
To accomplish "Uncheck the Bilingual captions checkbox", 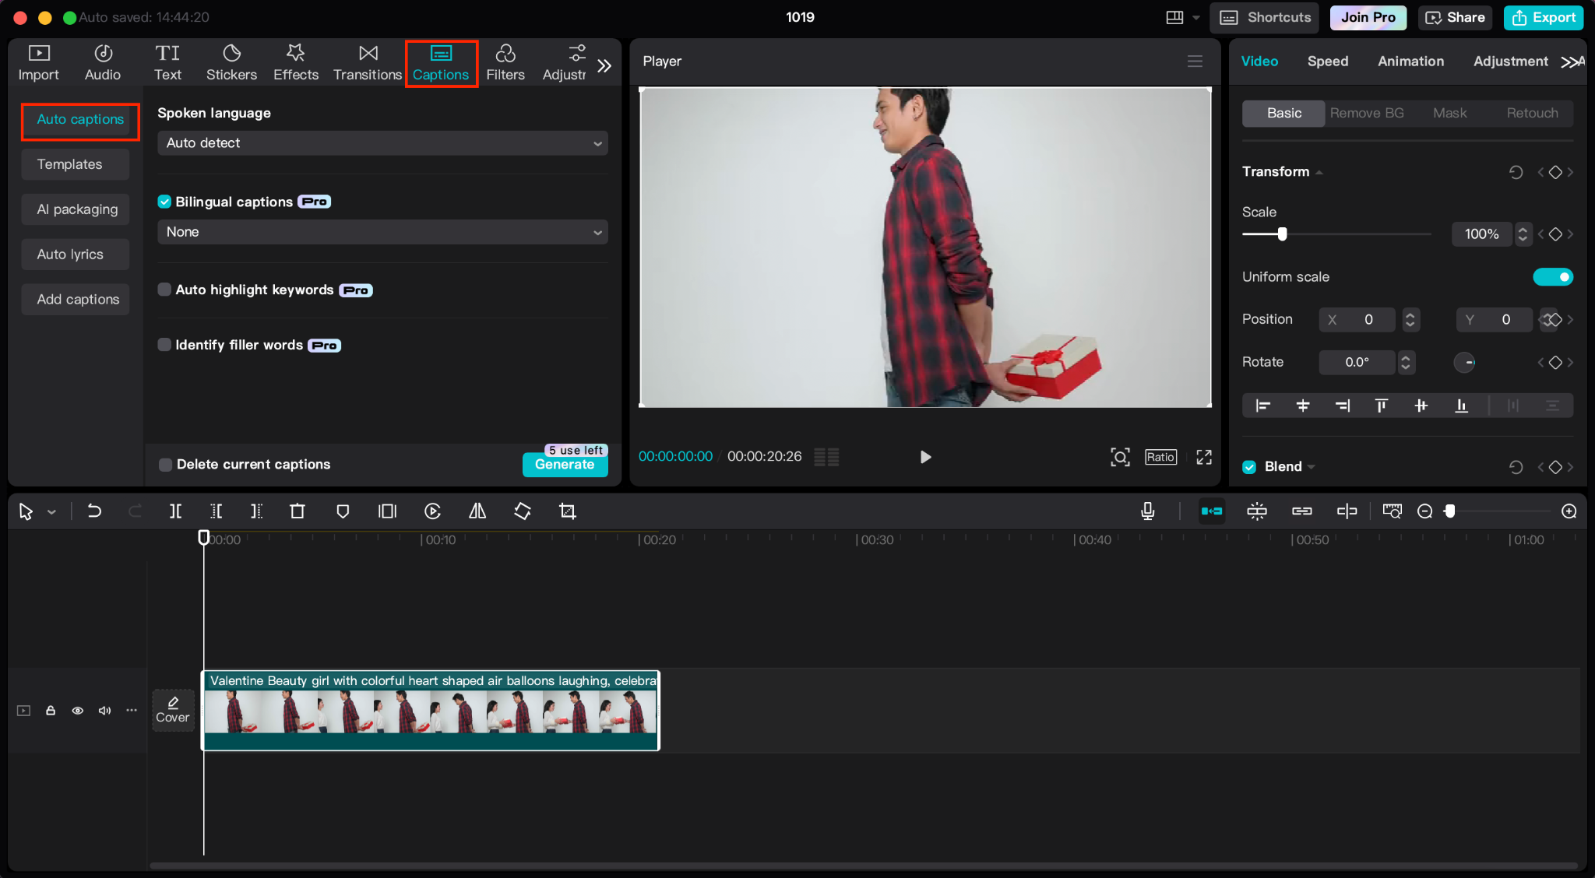I will coord(164,202).
